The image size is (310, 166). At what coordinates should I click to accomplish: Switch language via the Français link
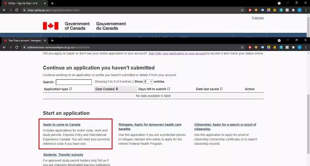(258, 18)
